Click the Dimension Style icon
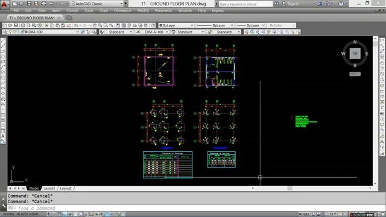This screenshot has width=386, height=217. point(138,32)
